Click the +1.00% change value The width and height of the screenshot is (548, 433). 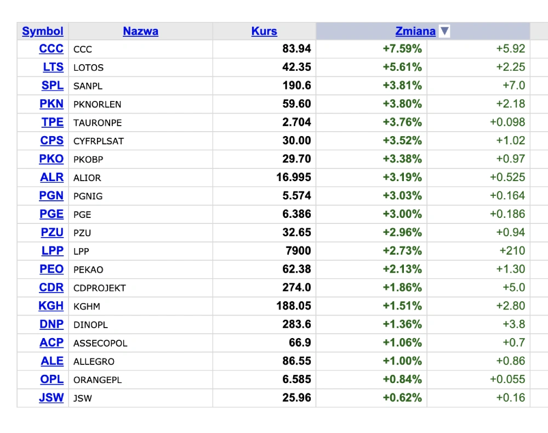[402, 361]
